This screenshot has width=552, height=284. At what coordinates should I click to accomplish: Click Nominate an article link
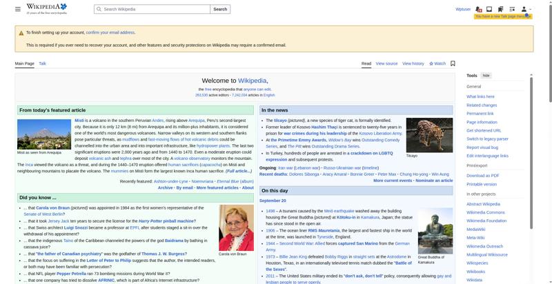point(434,181)
